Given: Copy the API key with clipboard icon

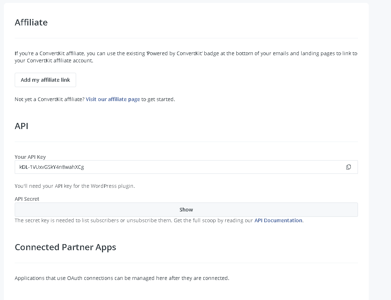Looking at the screenshot, I should coord(348,167).
